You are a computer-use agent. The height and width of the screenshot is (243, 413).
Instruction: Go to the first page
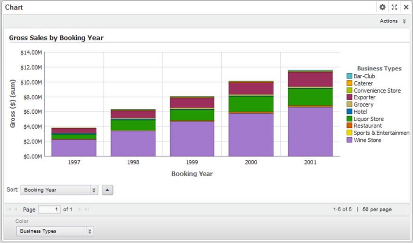[8, 209]
